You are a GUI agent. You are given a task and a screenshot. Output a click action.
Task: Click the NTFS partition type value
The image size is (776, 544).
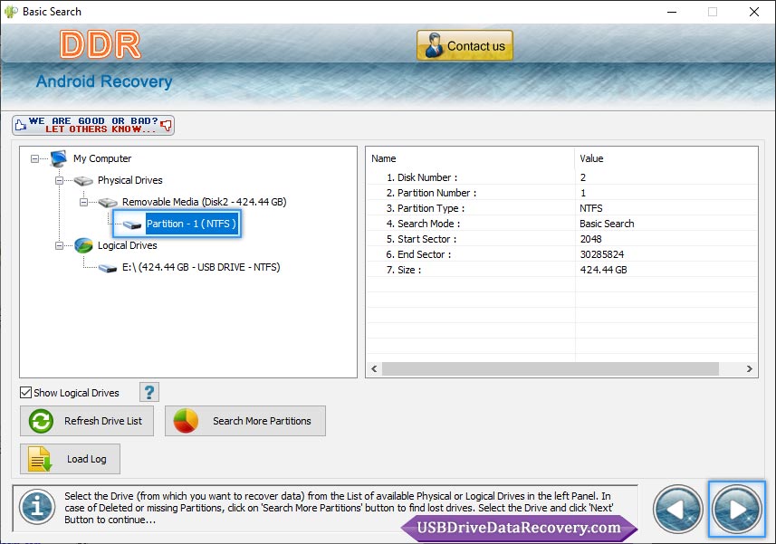tap(591, 207)
